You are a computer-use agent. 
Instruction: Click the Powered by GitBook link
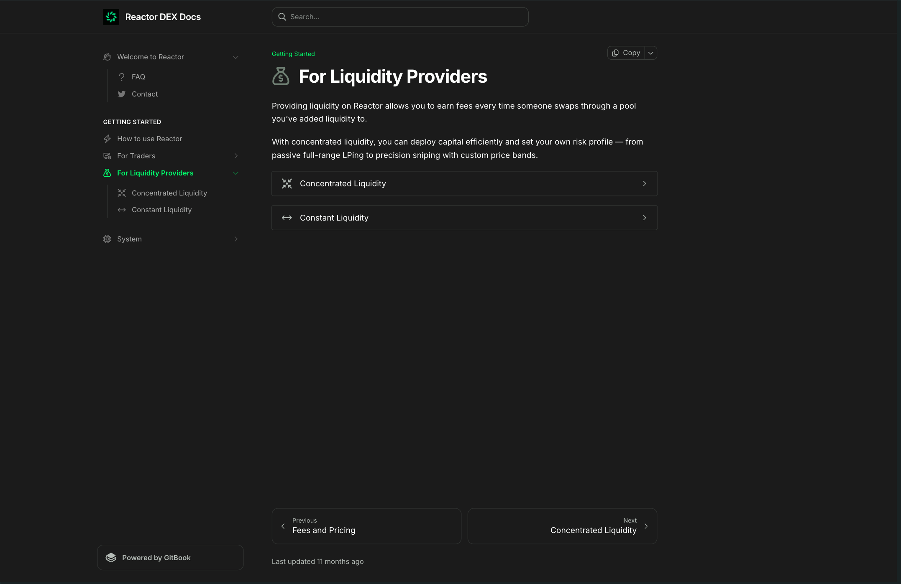pos(170,558)
